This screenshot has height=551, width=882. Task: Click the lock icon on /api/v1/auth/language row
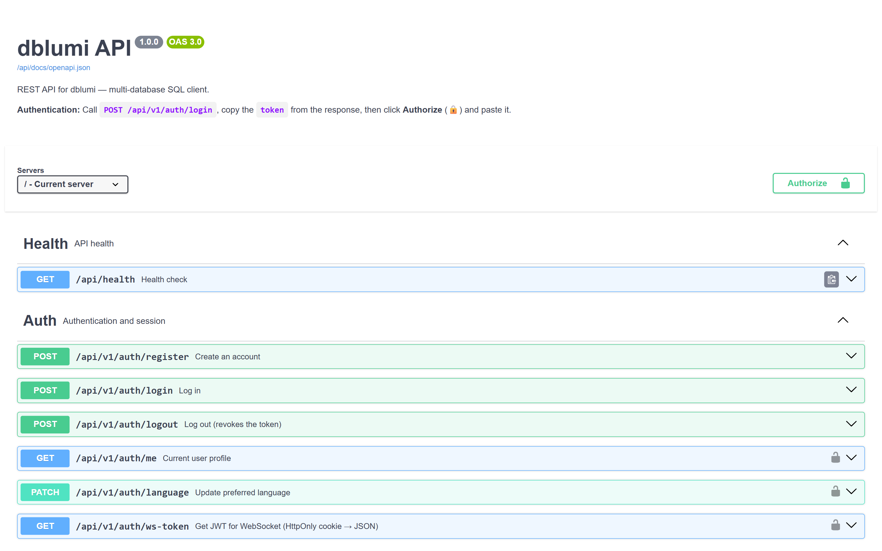coord(835,492)
